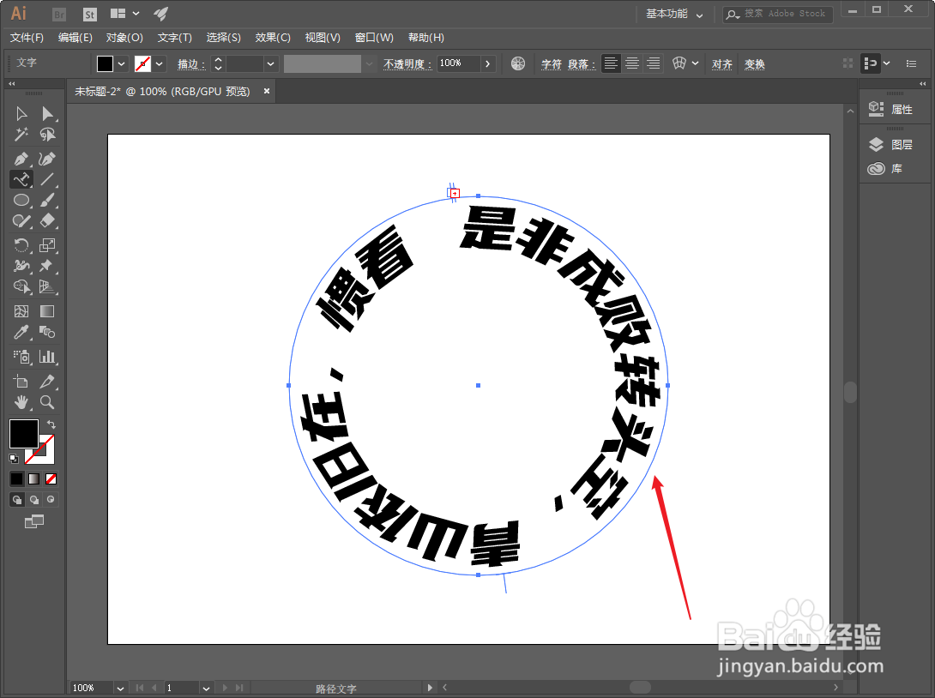Align paragraph text left
This screenshot has width=935, height=698.
(611, 63)
